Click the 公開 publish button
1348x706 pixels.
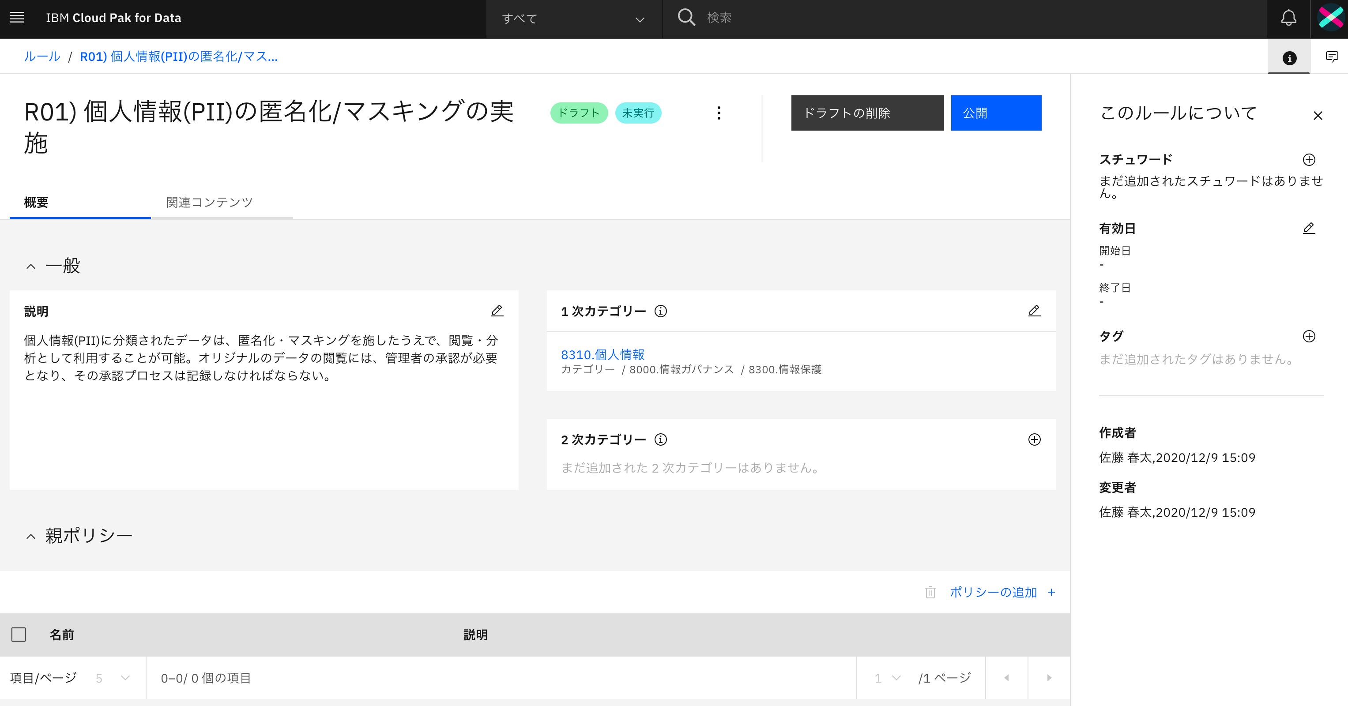(995, 113)
